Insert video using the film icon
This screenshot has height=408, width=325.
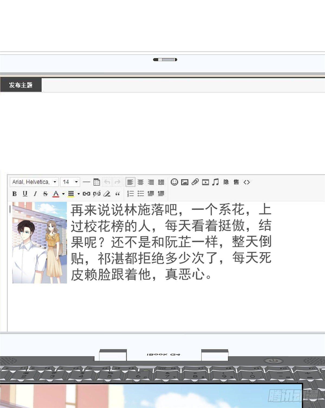[205, 182]
